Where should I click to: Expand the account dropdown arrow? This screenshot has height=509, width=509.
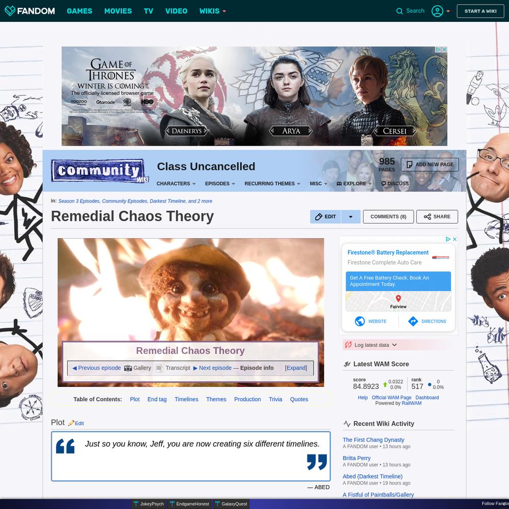coord(448,11)
